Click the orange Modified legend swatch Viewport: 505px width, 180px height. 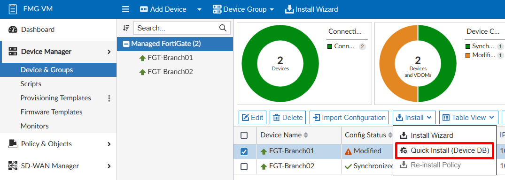467,55
